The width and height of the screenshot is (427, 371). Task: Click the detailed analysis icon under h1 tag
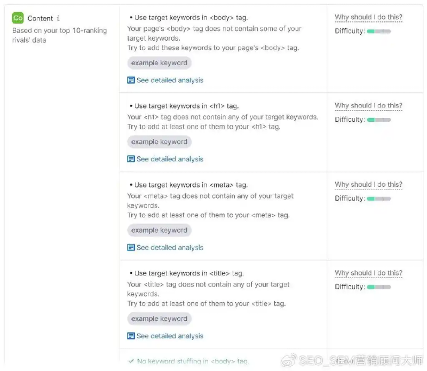[x=131, y=159]
